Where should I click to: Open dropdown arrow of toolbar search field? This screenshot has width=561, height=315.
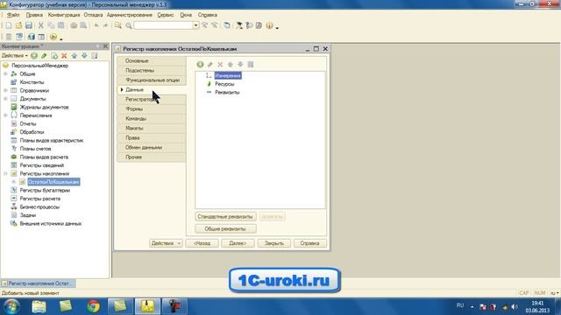pyautogui.click(x=195, y=25)
